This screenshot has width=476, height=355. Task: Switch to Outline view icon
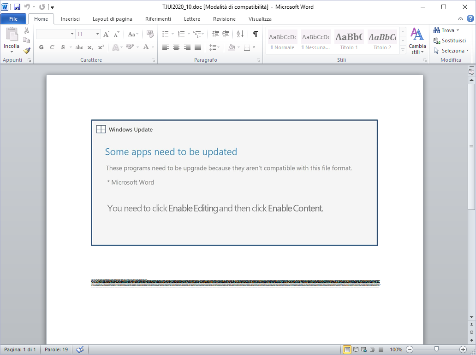[373, 349]
